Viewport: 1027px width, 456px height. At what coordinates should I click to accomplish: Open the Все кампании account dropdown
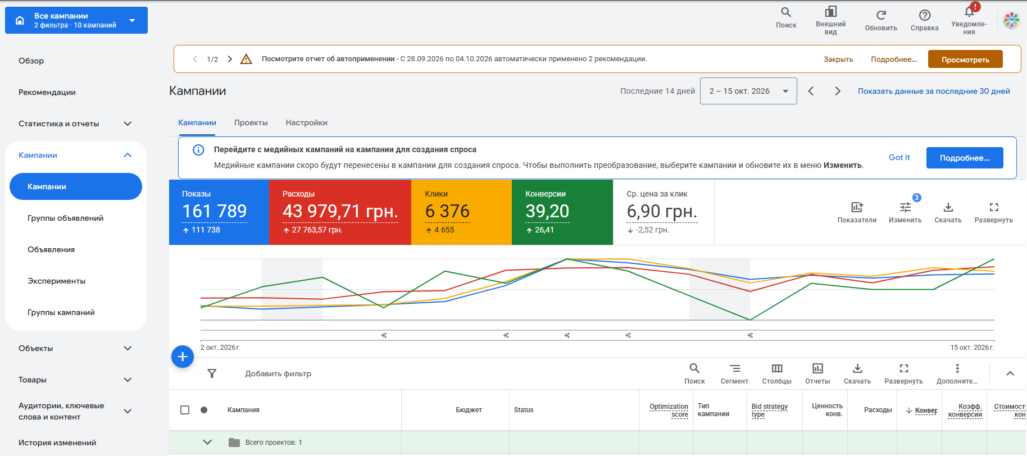[76, 20]
